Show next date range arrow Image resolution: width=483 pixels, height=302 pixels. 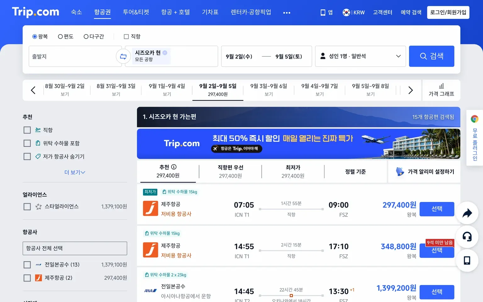pyautogui.click(x=410, y=90)
